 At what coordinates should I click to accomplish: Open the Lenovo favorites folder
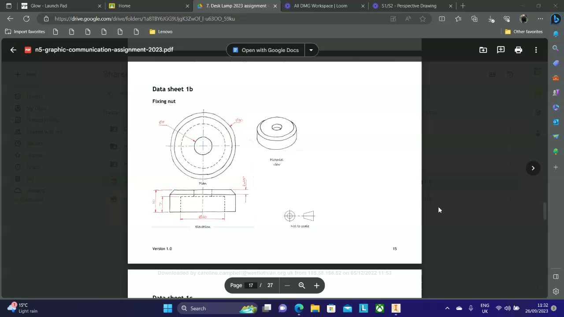[161, 32]
